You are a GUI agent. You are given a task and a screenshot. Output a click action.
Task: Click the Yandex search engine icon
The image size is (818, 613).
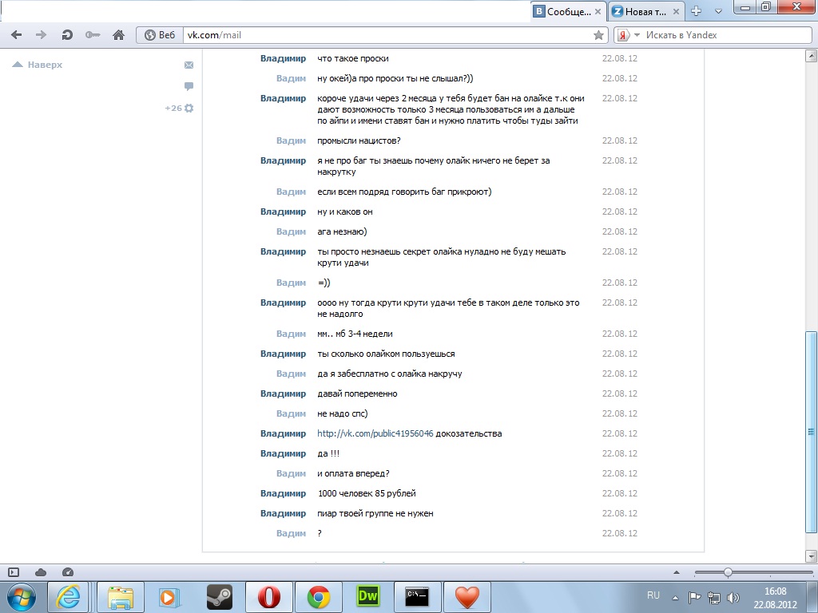[x=623, y=35]
